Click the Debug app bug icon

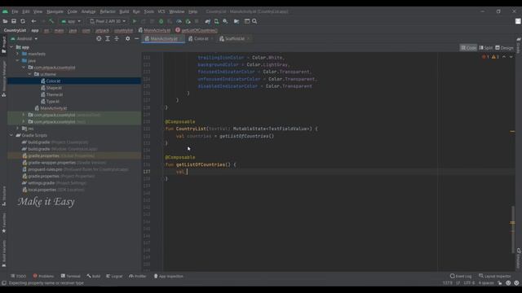click(x=161, y=21)
